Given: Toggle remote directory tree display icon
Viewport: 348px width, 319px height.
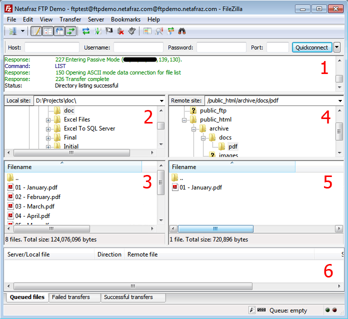Looking at the screenshot, I should tap(59, 31).
